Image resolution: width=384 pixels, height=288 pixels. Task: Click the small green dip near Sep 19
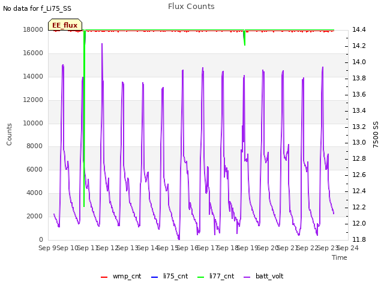click(x=244, y=38)
